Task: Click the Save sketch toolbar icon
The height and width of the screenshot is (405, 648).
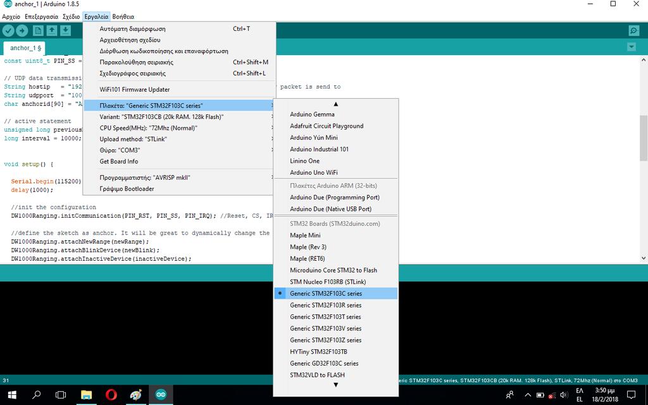Action: (x=65, y=30)
